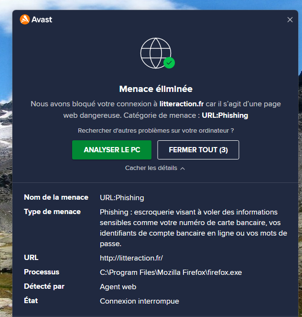Image resolution: width=302 pixels, height=317 pixels.
Task: Click the URL:Phishing value in details
Action: click(x=122, y=198)
